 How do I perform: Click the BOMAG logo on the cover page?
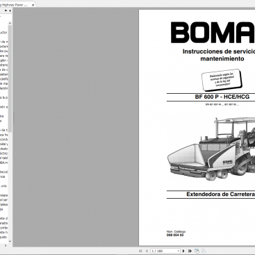click(213, 33)
